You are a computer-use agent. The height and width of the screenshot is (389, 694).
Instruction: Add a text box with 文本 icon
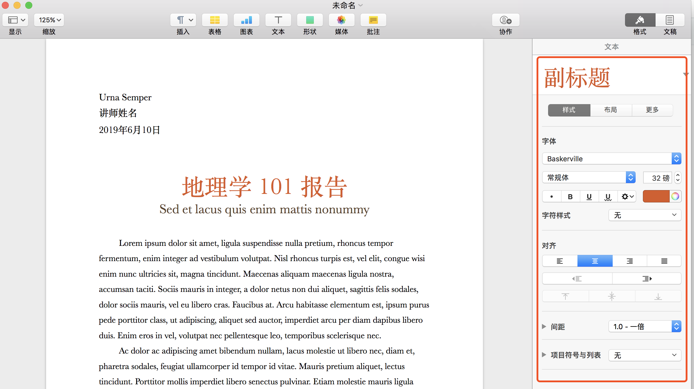[278, 20]
